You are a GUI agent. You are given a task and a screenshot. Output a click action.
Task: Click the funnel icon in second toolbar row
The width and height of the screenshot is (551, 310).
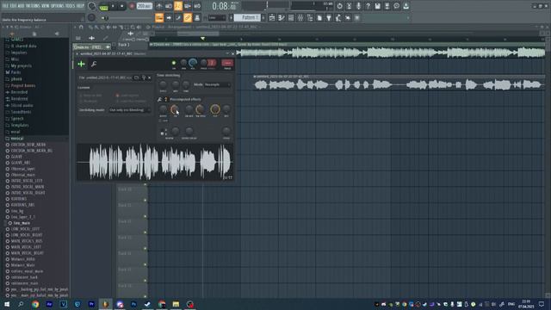(329, 17)
